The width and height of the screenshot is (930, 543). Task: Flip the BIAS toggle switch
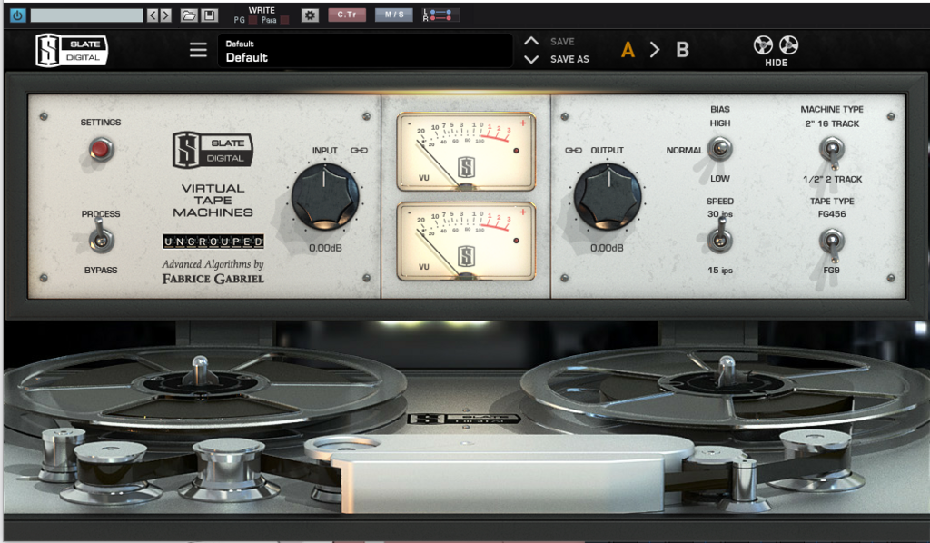coord(719,149)
